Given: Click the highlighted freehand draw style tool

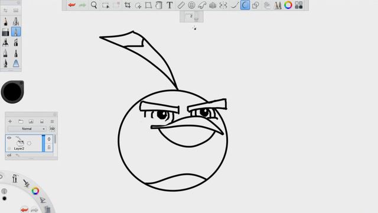Looking at the screenshot, I should (245, 5).
